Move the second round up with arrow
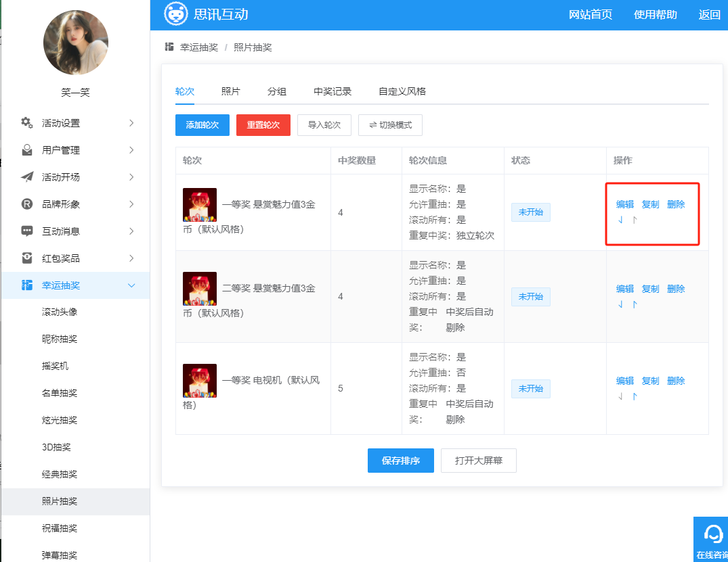The image size is (728, 562). (x=635, y=304)
